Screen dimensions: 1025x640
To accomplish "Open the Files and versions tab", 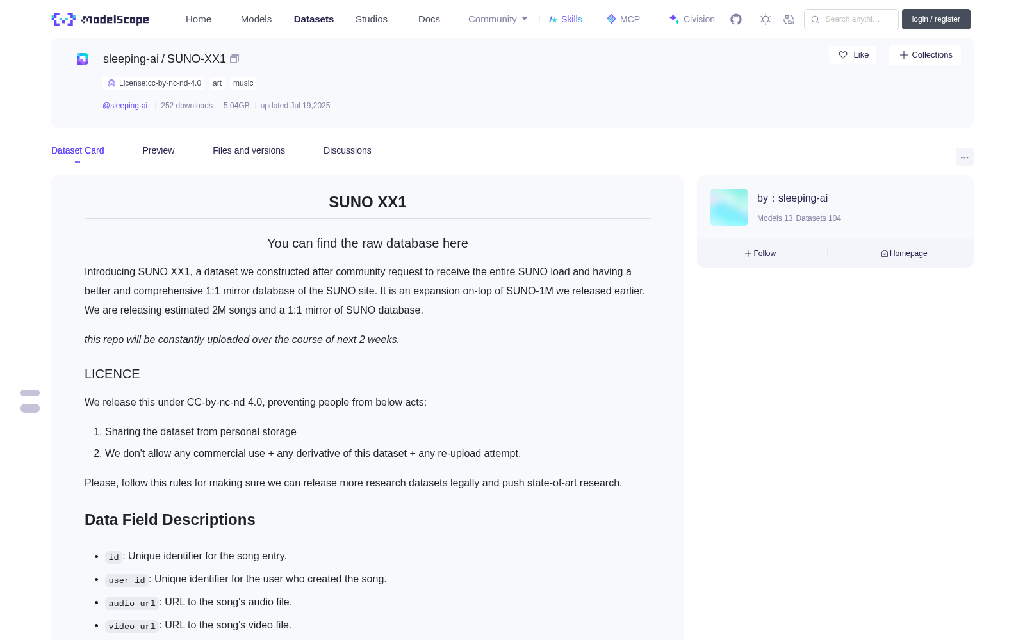I will (x=249, y=150).
